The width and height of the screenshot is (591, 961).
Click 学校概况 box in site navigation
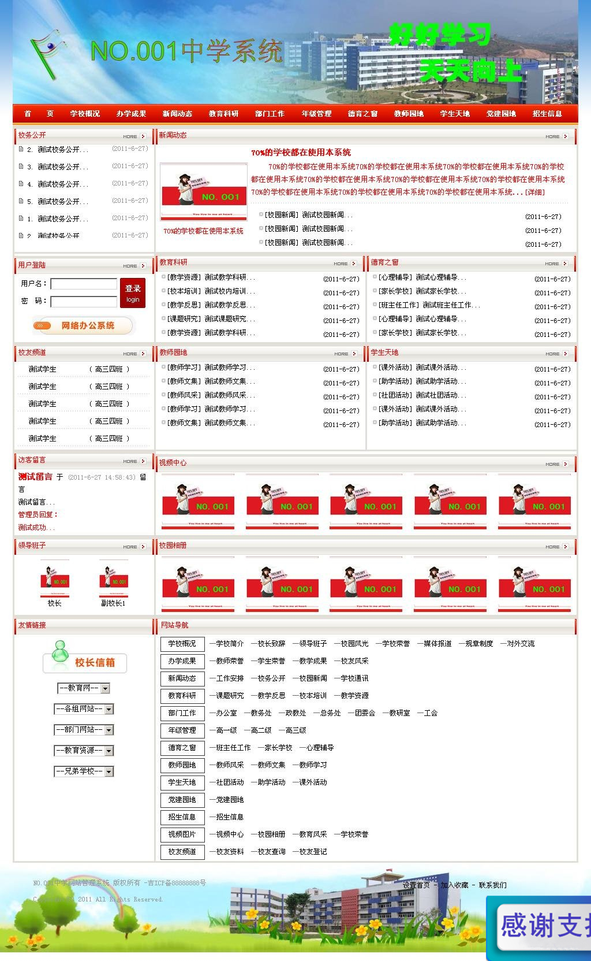tap(182, 644)
